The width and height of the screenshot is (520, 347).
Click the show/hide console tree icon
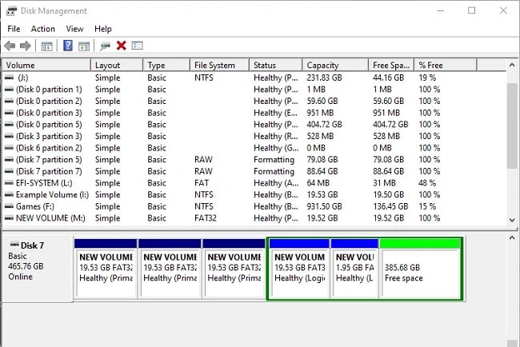pyautogui.click(x=46, y=46)
